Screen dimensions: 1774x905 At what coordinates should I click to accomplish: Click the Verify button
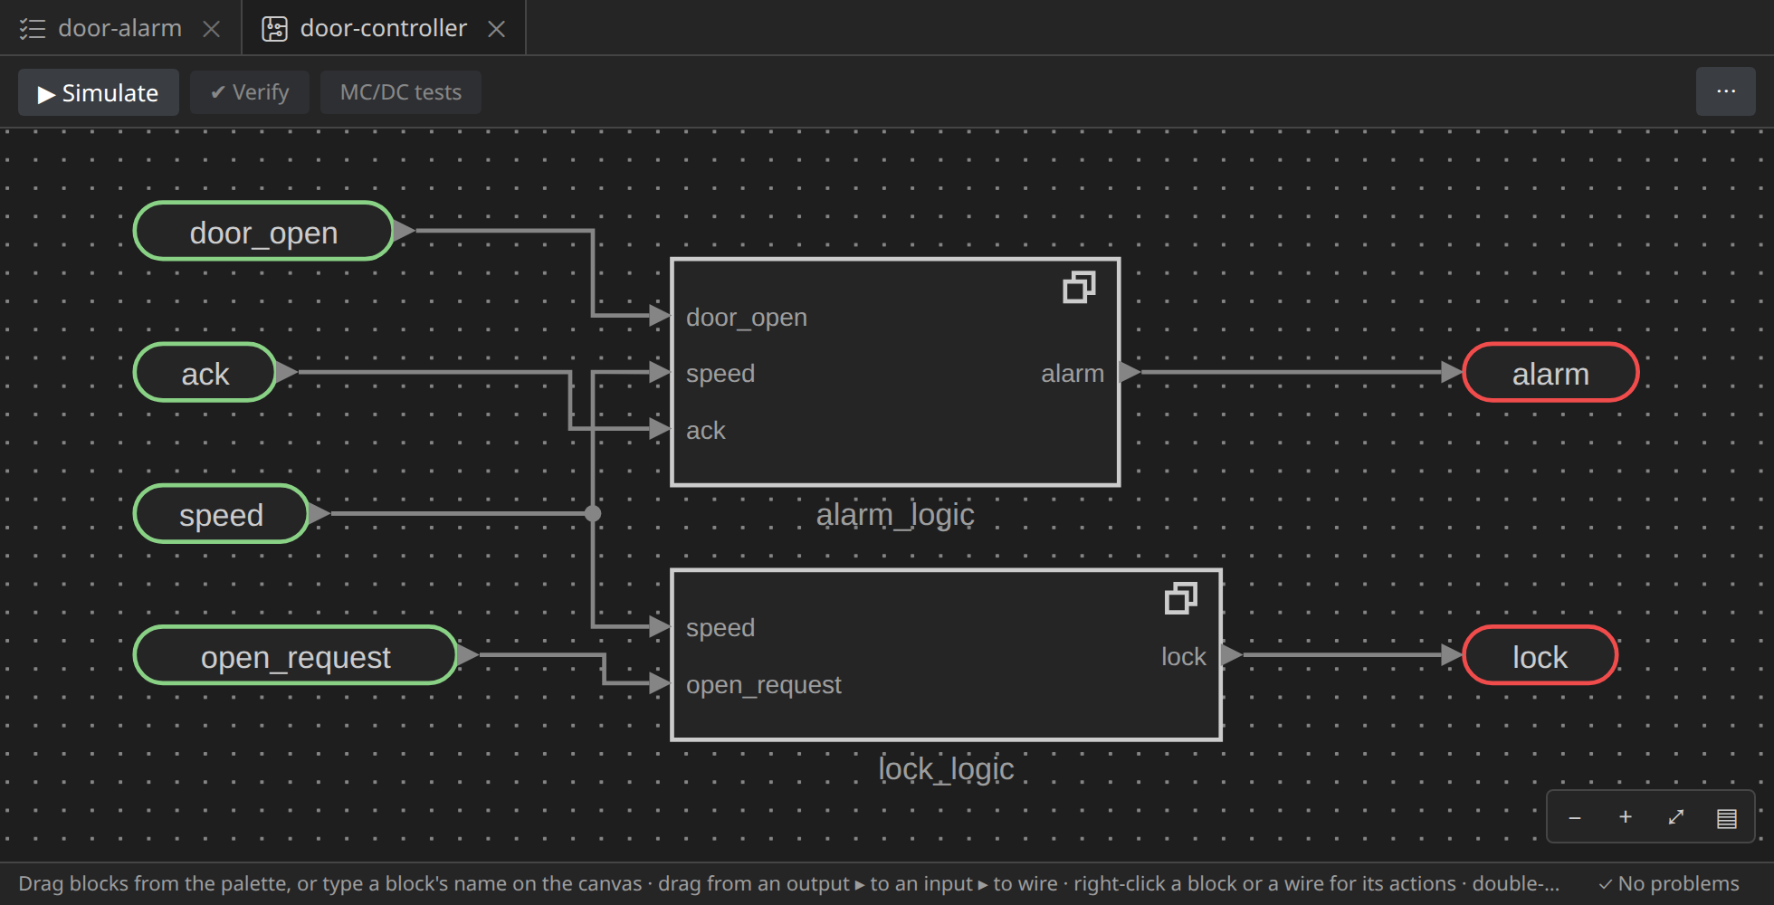click(250, 92)
